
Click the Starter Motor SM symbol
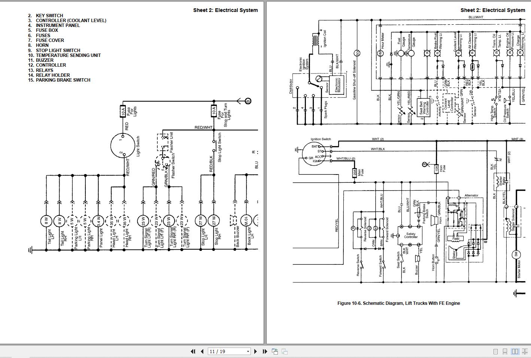(516, 254)
